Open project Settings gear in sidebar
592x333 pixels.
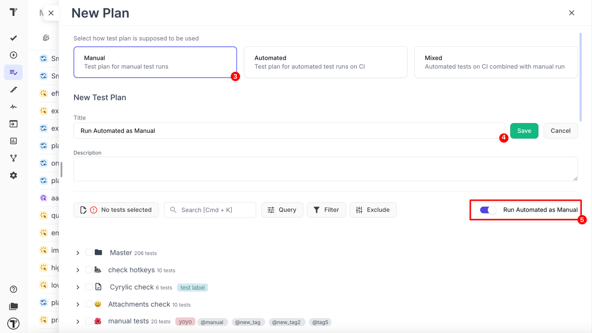(x=13, y=175)
